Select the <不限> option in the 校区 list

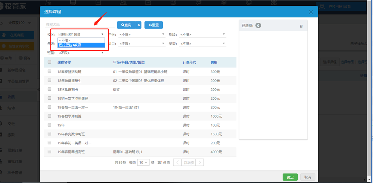point(81,40)
